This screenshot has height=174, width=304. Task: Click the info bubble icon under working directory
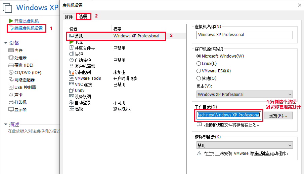pos(199,125)
